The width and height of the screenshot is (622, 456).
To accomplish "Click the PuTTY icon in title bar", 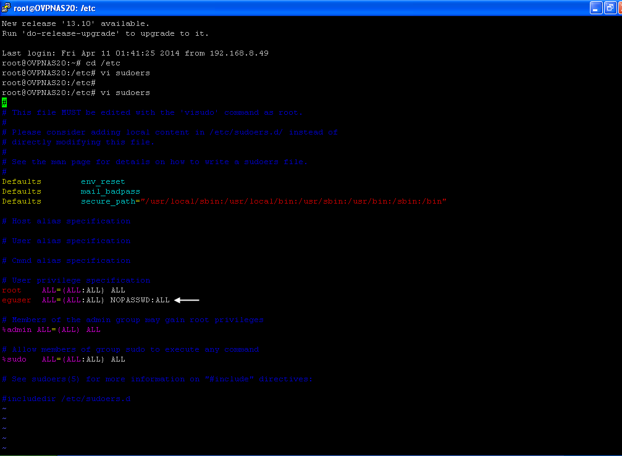I will tap(6, 7).
